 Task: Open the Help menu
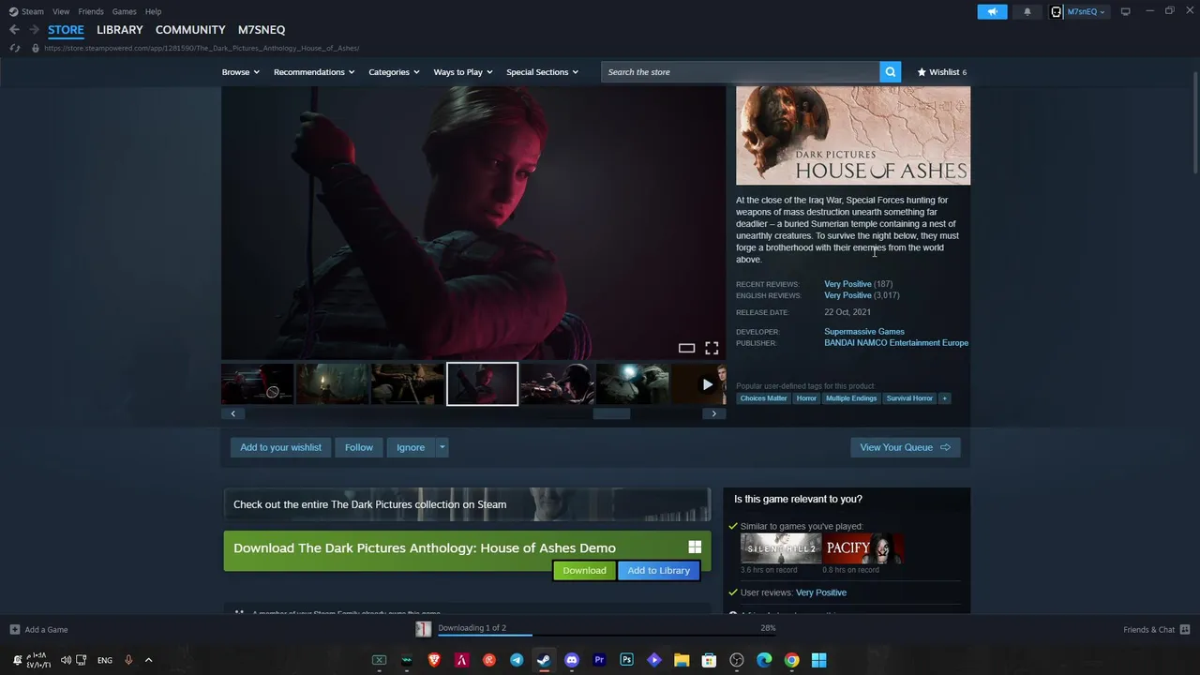[153, 11]
